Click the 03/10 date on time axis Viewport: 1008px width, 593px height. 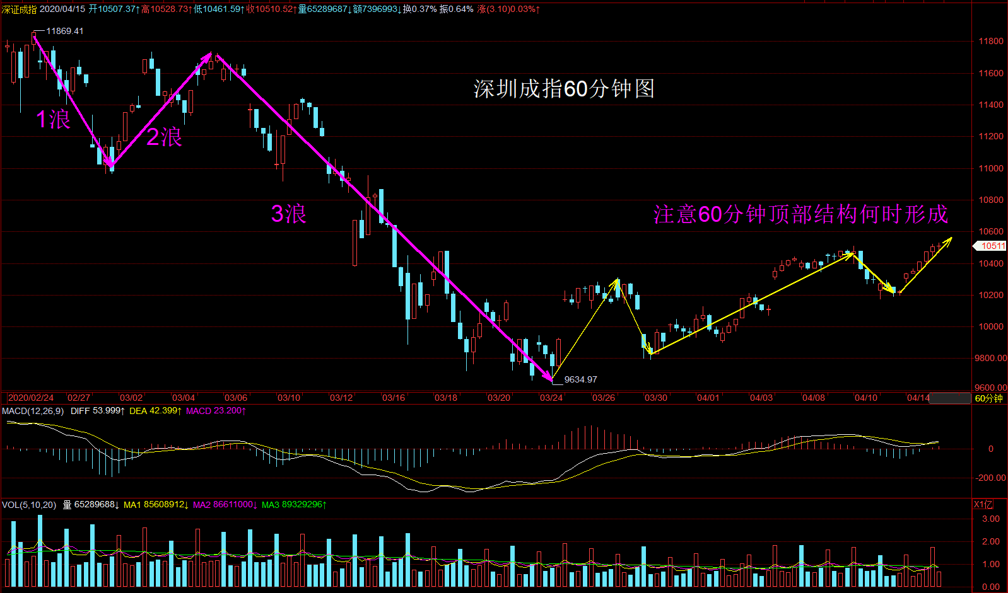point(289,398)
